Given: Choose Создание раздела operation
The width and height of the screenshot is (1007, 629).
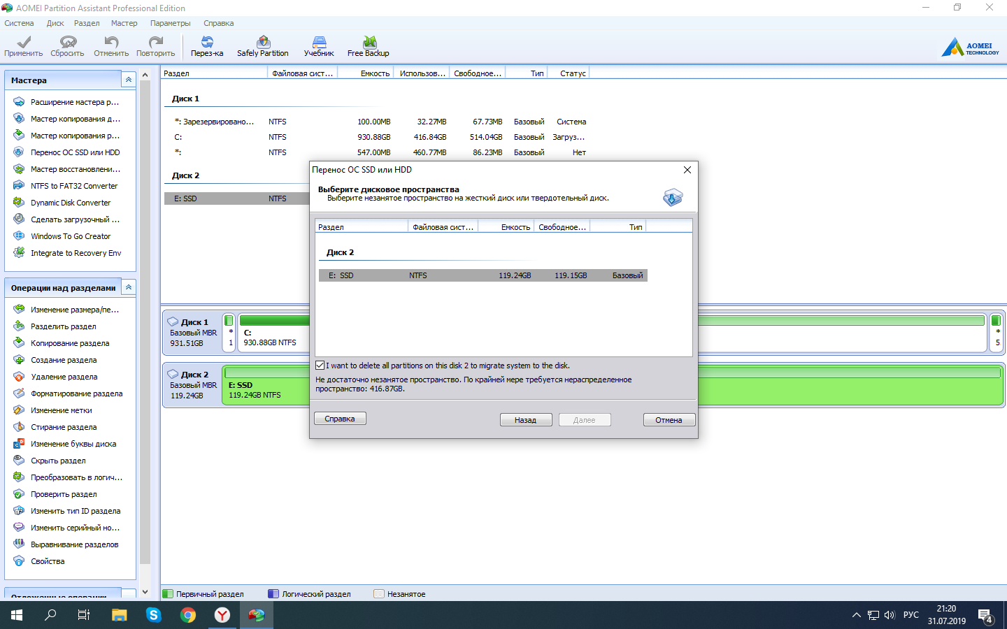Looking at the screenshot, I should point(64,360).
